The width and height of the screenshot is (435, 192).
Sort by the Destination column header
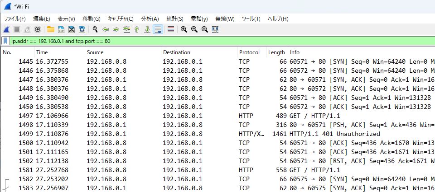click(x=199, y=52)
